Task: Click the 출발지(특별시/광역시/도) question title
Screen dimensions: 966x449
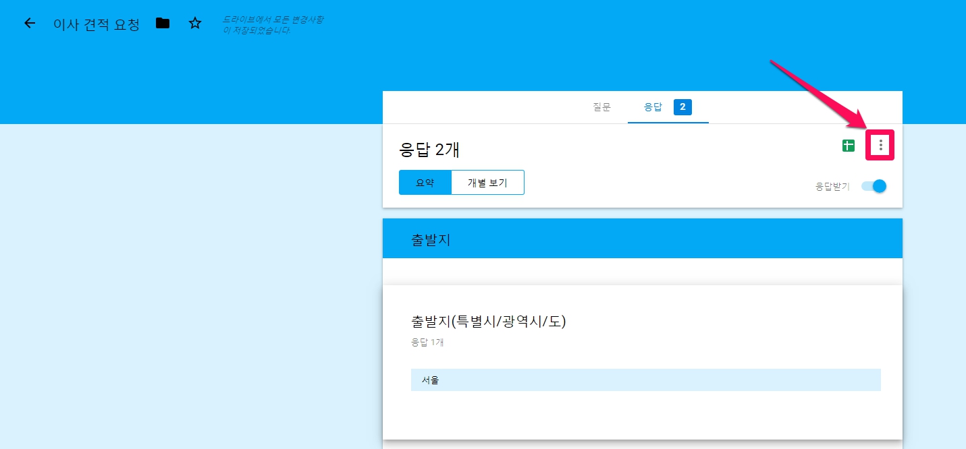Action: tap(488, 321)
